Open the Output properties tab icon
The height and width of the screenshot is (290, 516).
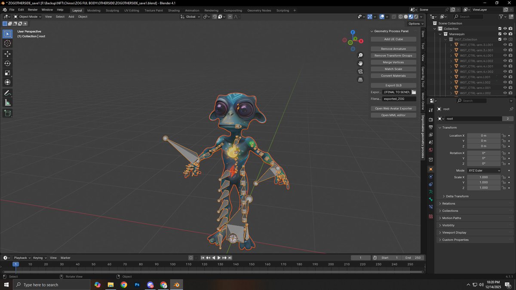[431, 127]
